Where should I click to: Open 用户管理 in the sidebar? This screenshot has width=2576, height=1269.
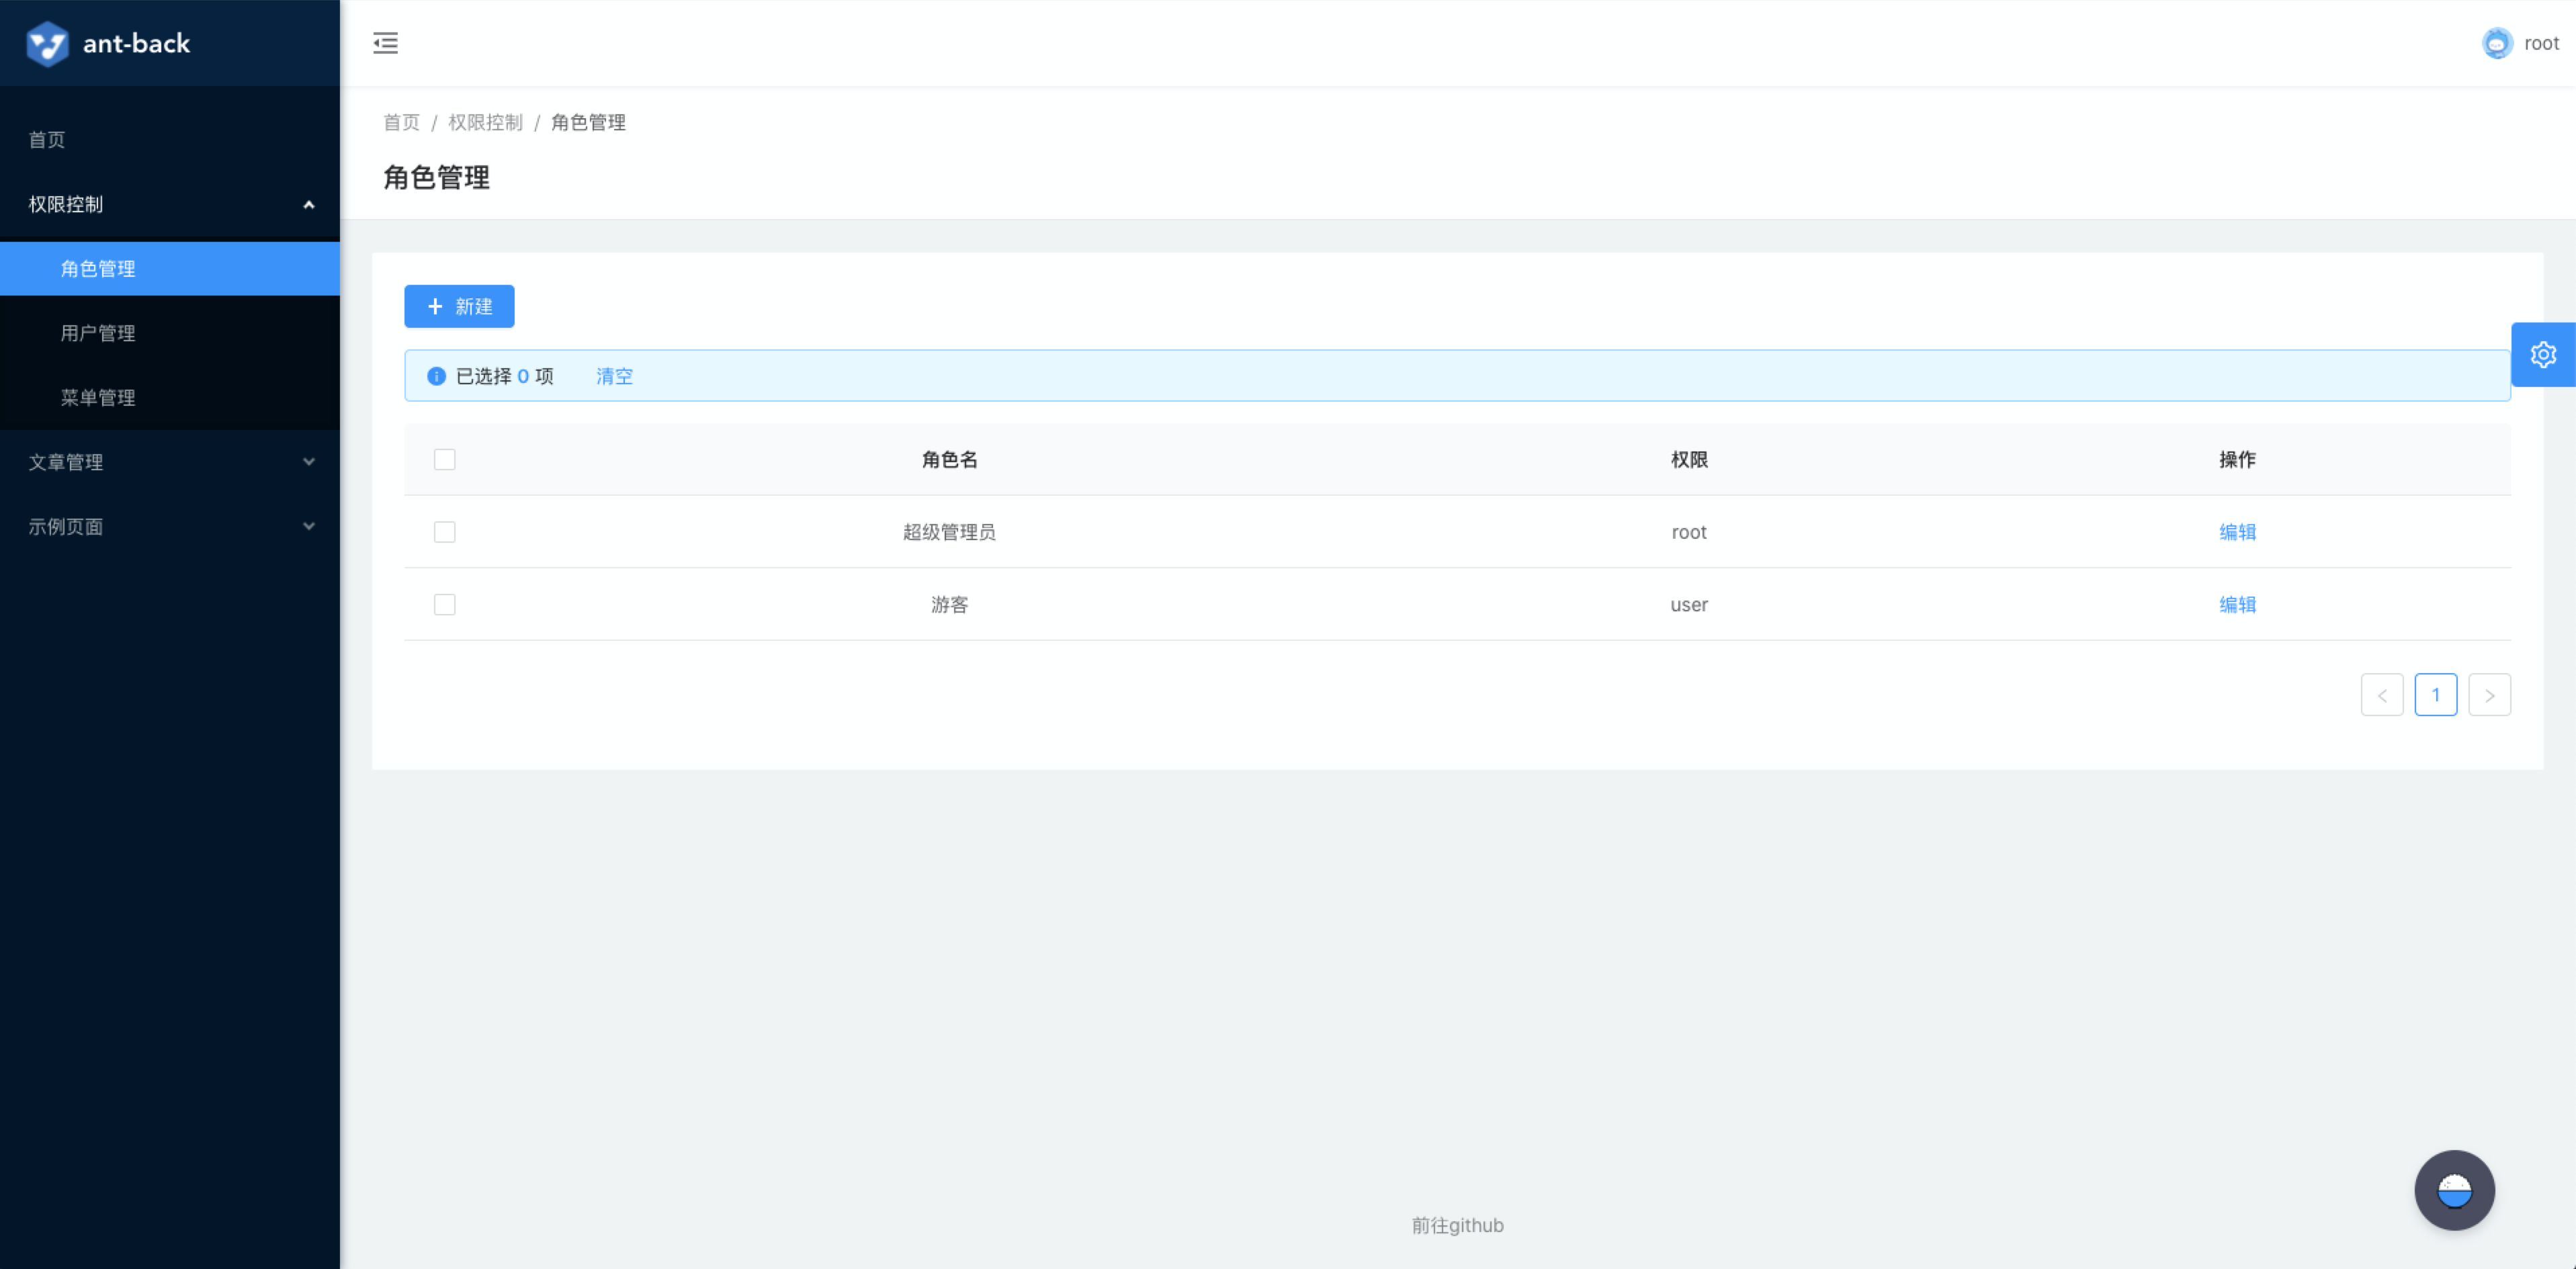click(98, 333)
